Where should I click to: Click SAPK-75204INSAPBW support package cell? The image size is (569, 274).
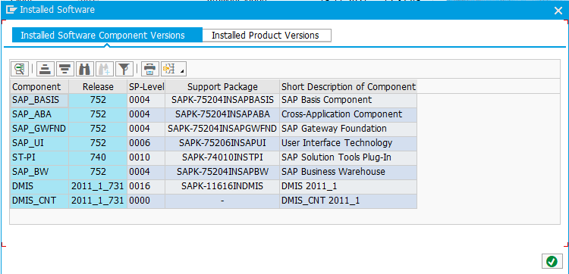tap(222, 172)
